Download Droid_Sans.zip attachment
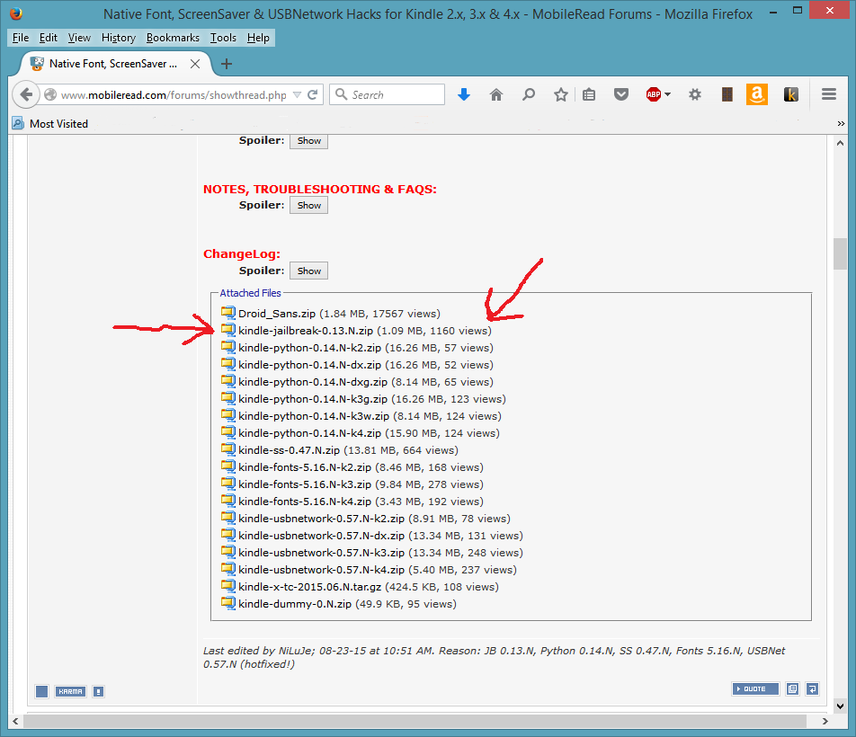 [x=277, y=314]
